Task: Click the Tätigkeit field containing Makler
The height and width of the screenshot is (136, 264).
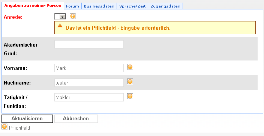Action: click(x=89, y=97)
